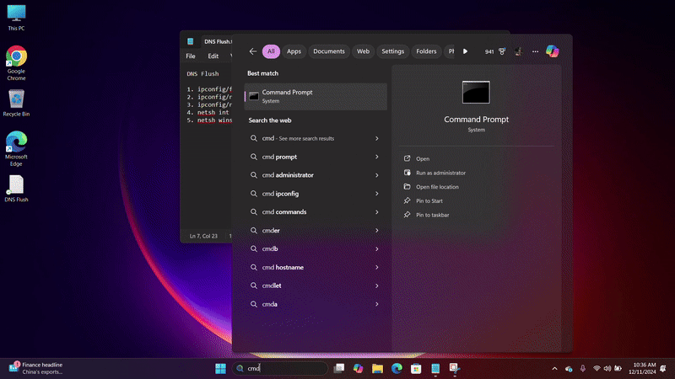Expand the 'cmd ipconfig' suggestion arrow
Image resolution: width=675 pixels, height=379 pixels.
376,194
